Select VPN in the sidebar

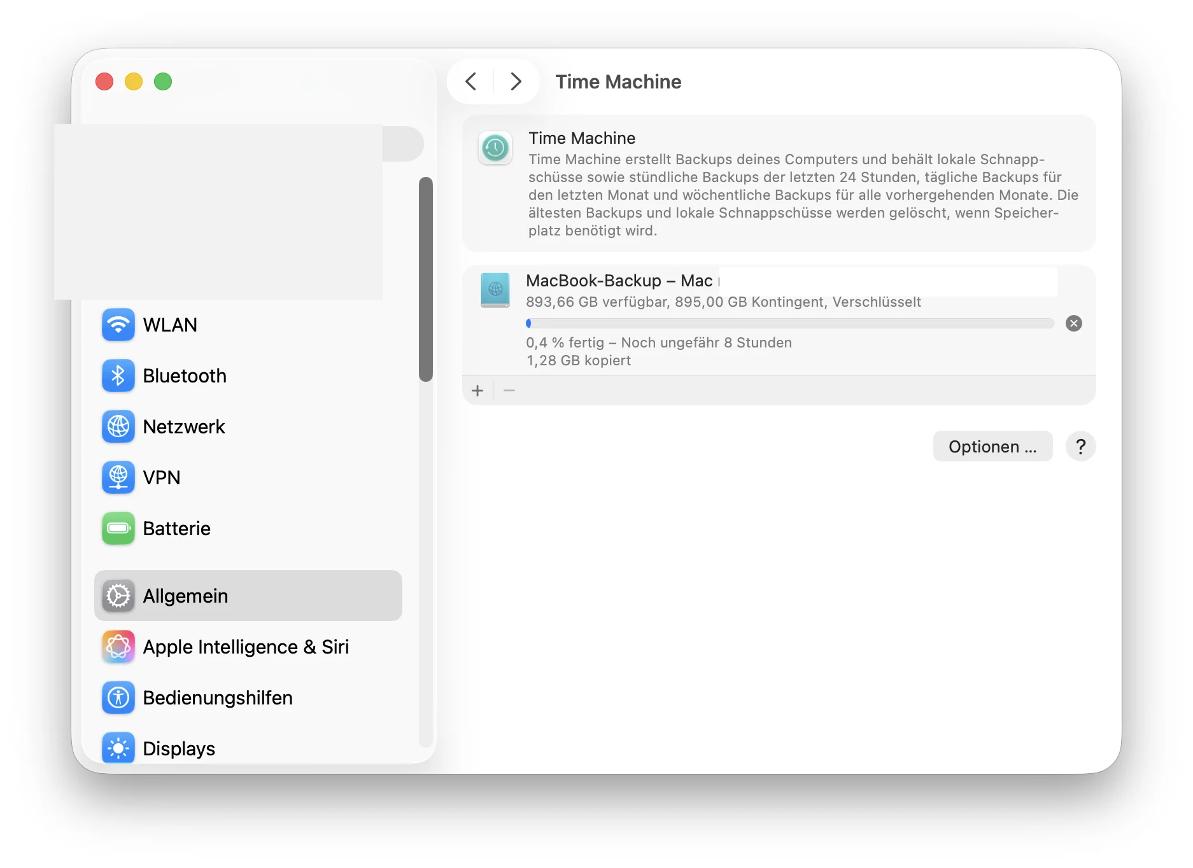click(x=248, y=477)
